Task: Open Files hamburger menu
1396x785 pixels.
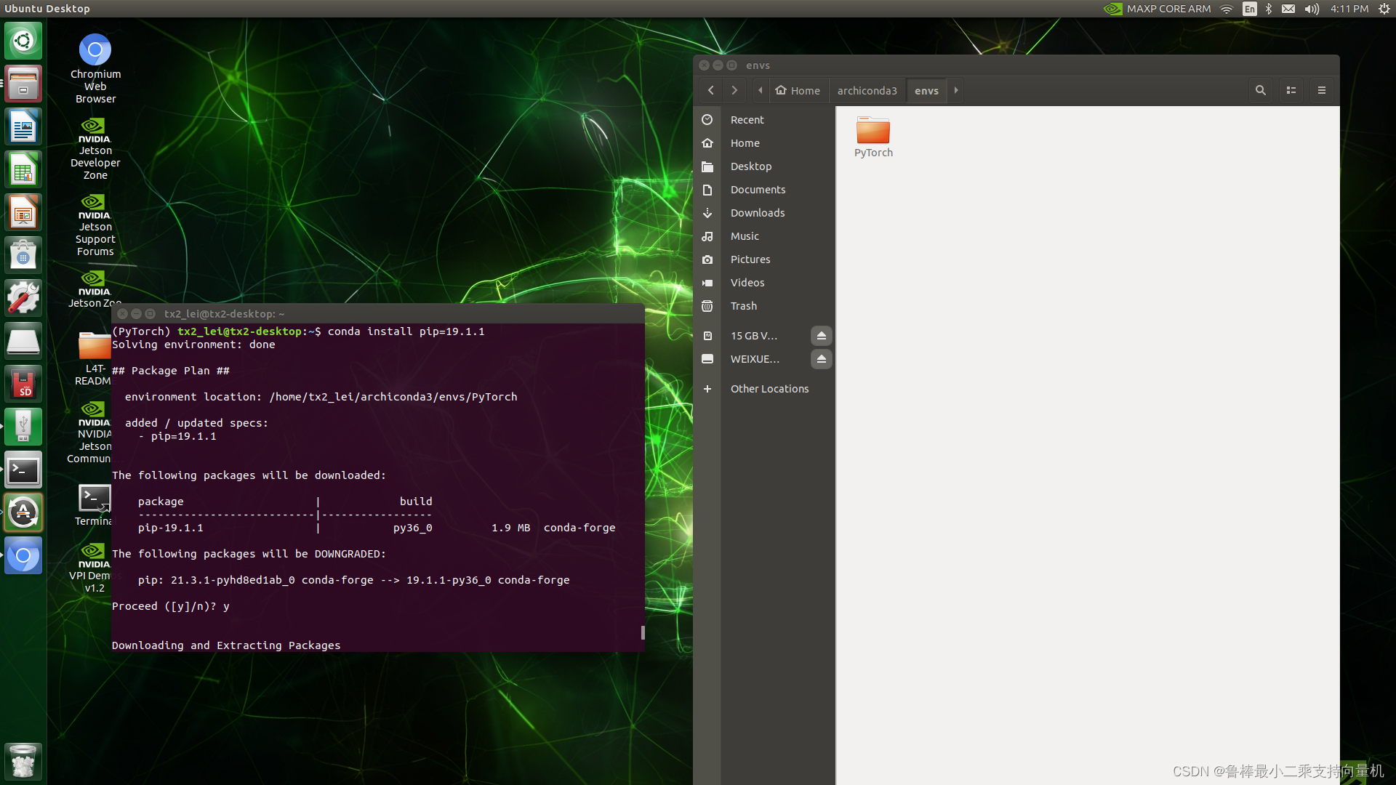Action: [x=1322, y=90]
